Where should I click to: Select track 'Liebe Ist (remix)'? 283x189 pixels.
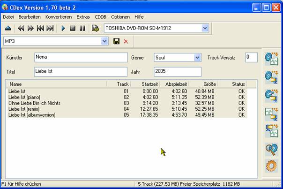pos(127,109)
